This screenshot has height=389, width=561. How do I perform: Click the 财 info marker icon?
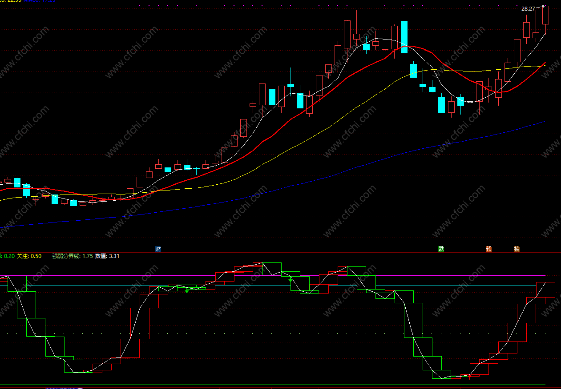[158, 249]
